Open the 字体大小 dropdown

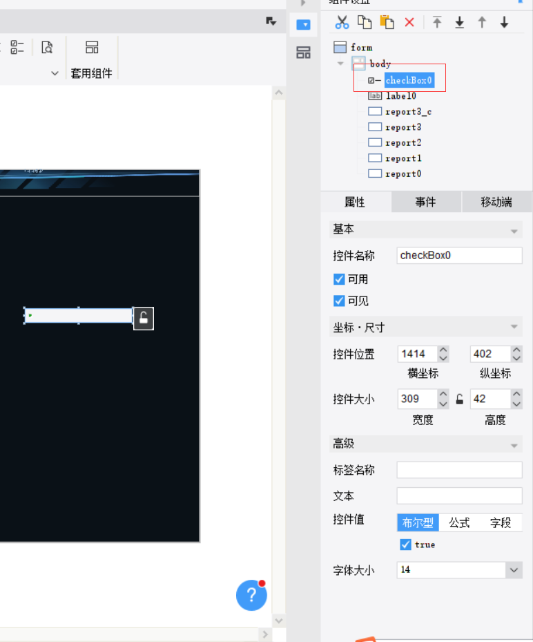[x=514, y=570]
